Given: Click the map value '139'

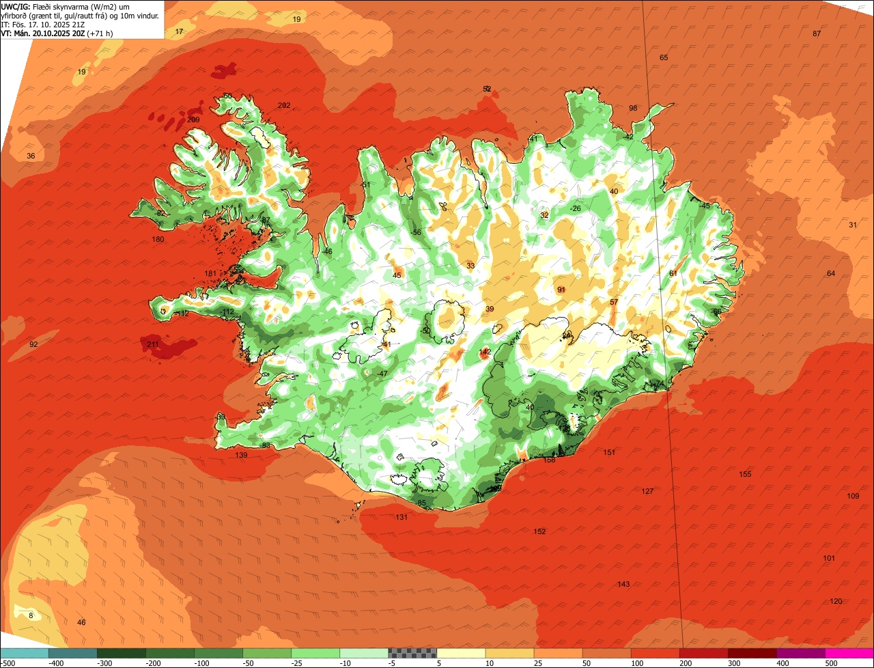Looking at the screenshot, I should coord(241,456).
